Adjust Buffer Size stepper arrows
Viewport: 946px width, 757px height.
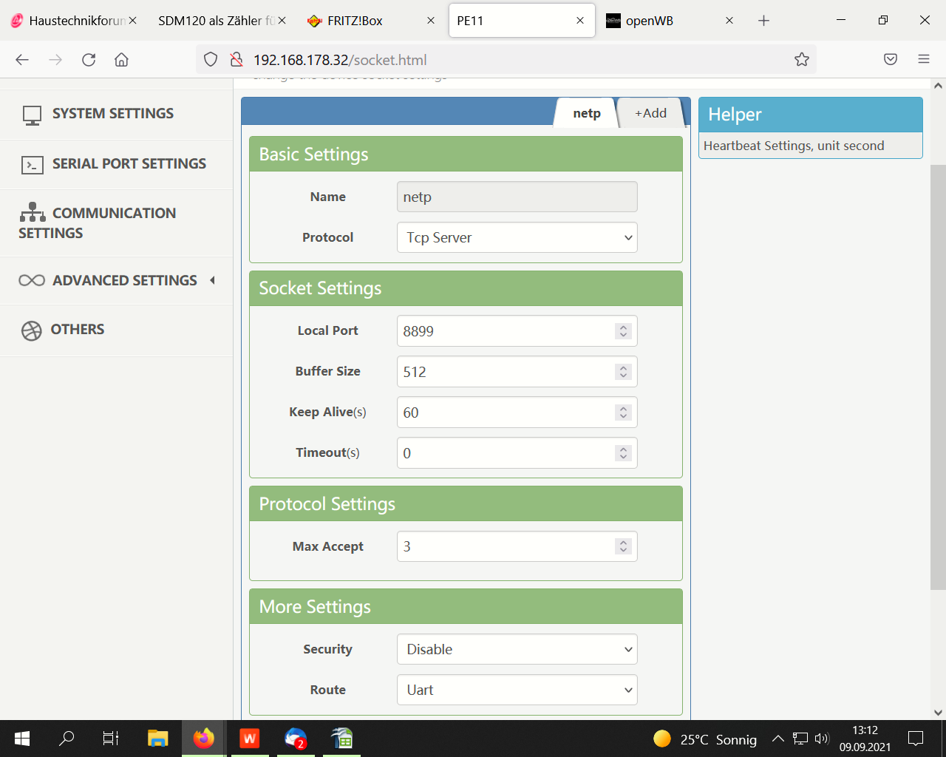[x=623, y=372]
